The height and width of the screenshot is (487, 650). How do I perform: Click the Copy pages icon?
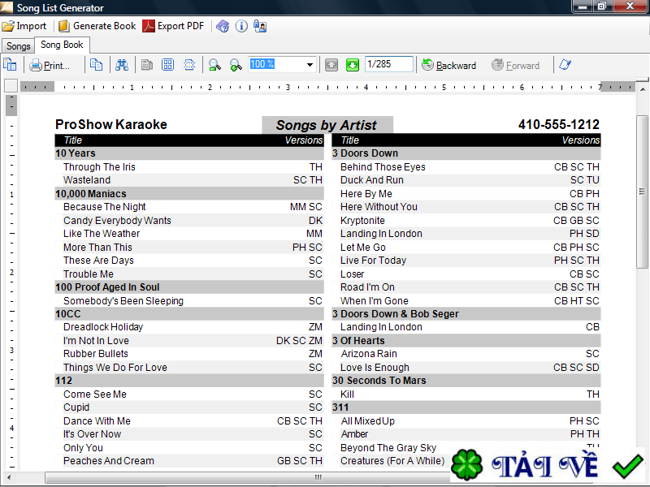click(96, 65)
